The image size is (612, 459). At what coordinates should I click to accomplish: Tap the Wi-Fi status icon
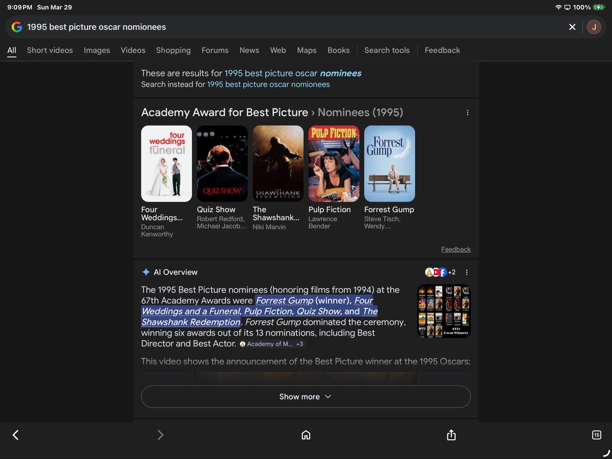pos(558,7)
